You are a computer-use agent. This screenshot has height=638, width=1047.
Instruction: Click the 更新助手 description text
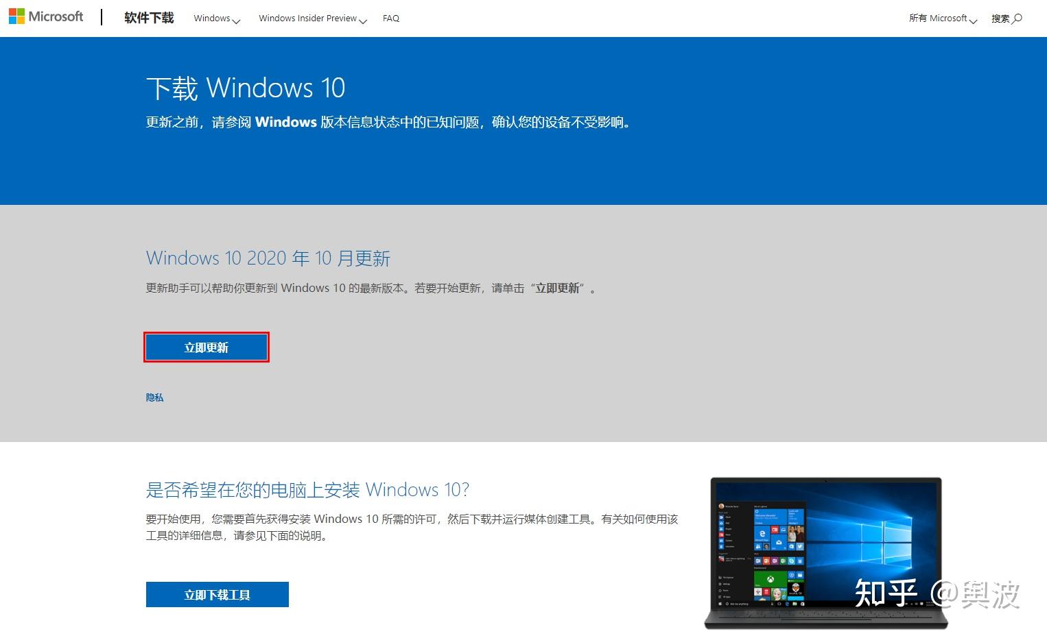coord(372,289)
